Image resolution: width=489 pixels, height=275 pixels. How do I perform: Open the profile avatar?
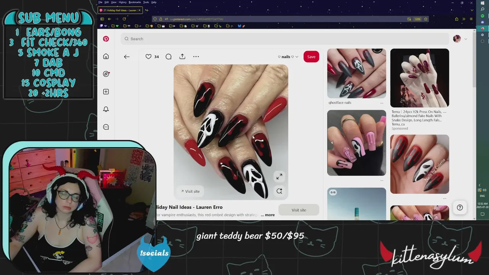[x=457, y=39]
